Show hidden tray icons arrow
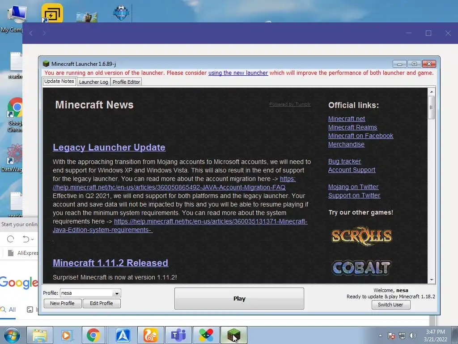 point(380,335)
